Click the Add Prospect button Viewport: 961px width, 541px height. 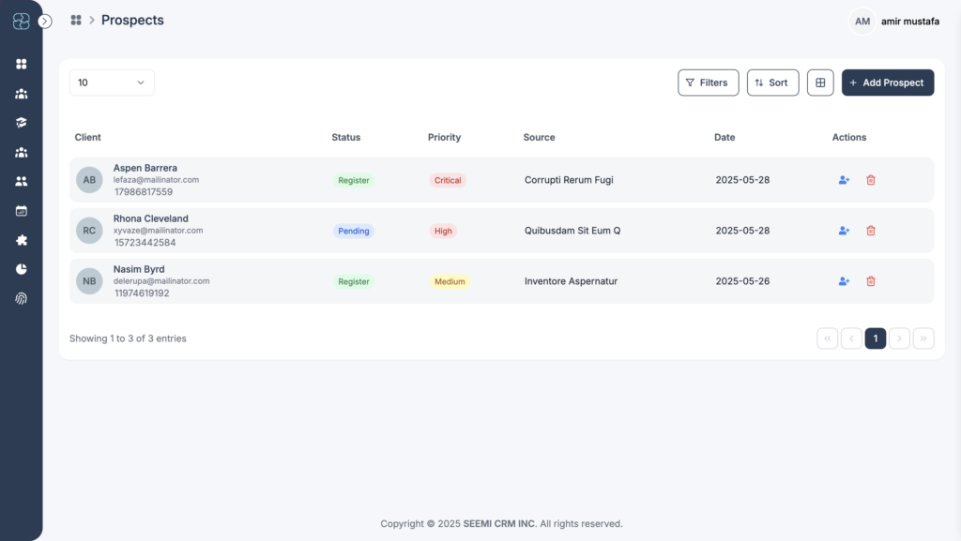click(x=888, y=83)
